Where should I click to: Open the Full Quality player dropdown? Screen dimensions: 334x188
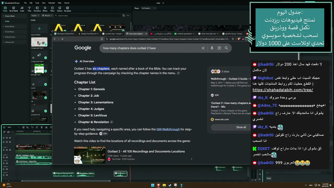[148, 8]
